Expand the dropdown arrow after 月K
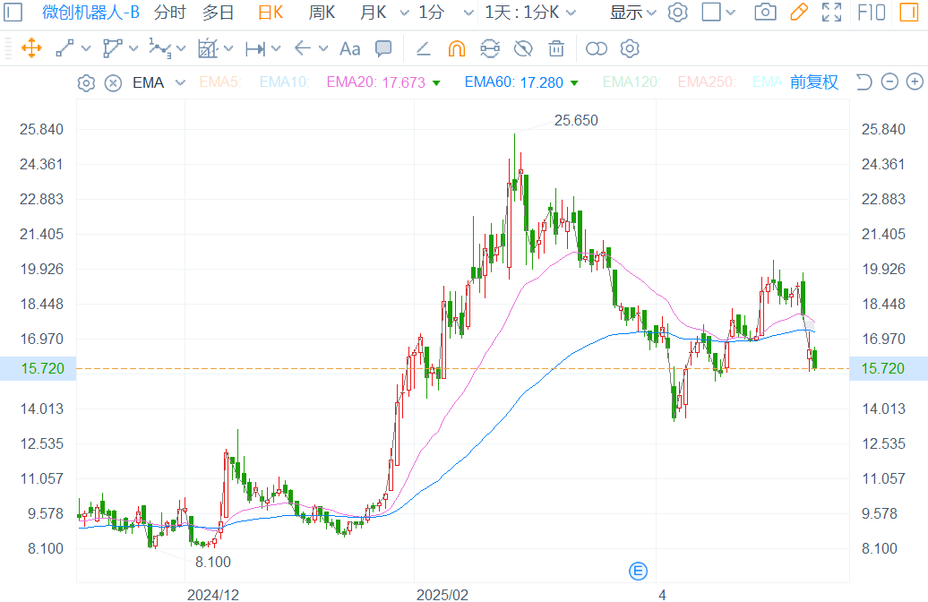 (404, 13)
